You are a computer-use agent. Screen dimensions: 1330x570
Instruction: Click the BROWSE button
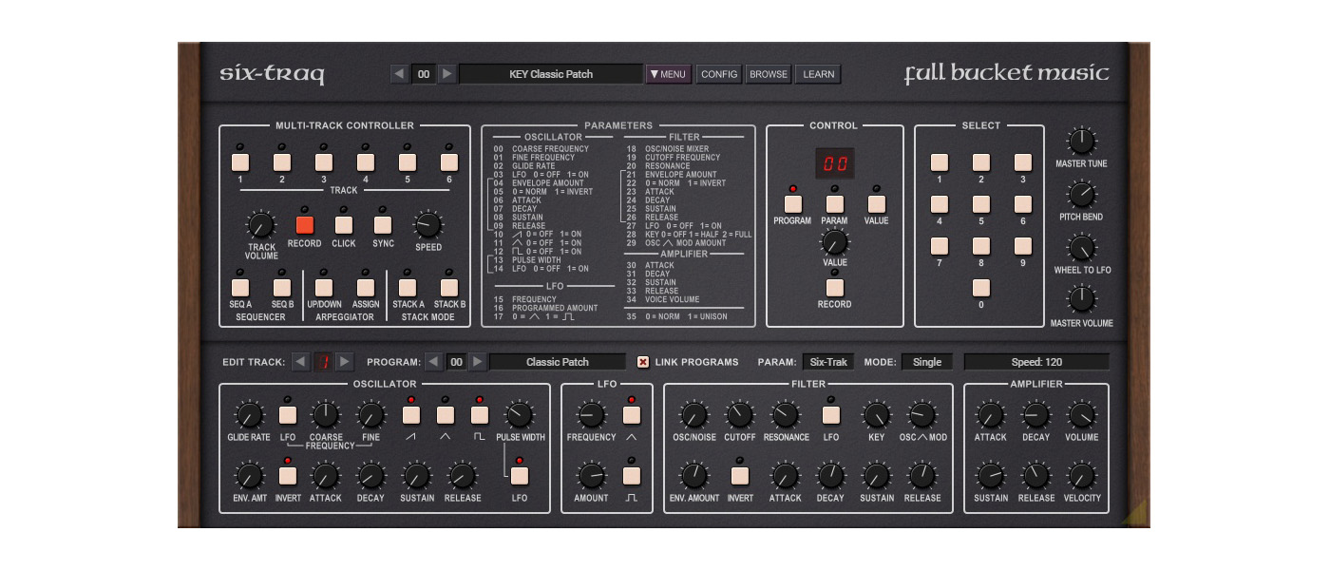click(768, 74)
